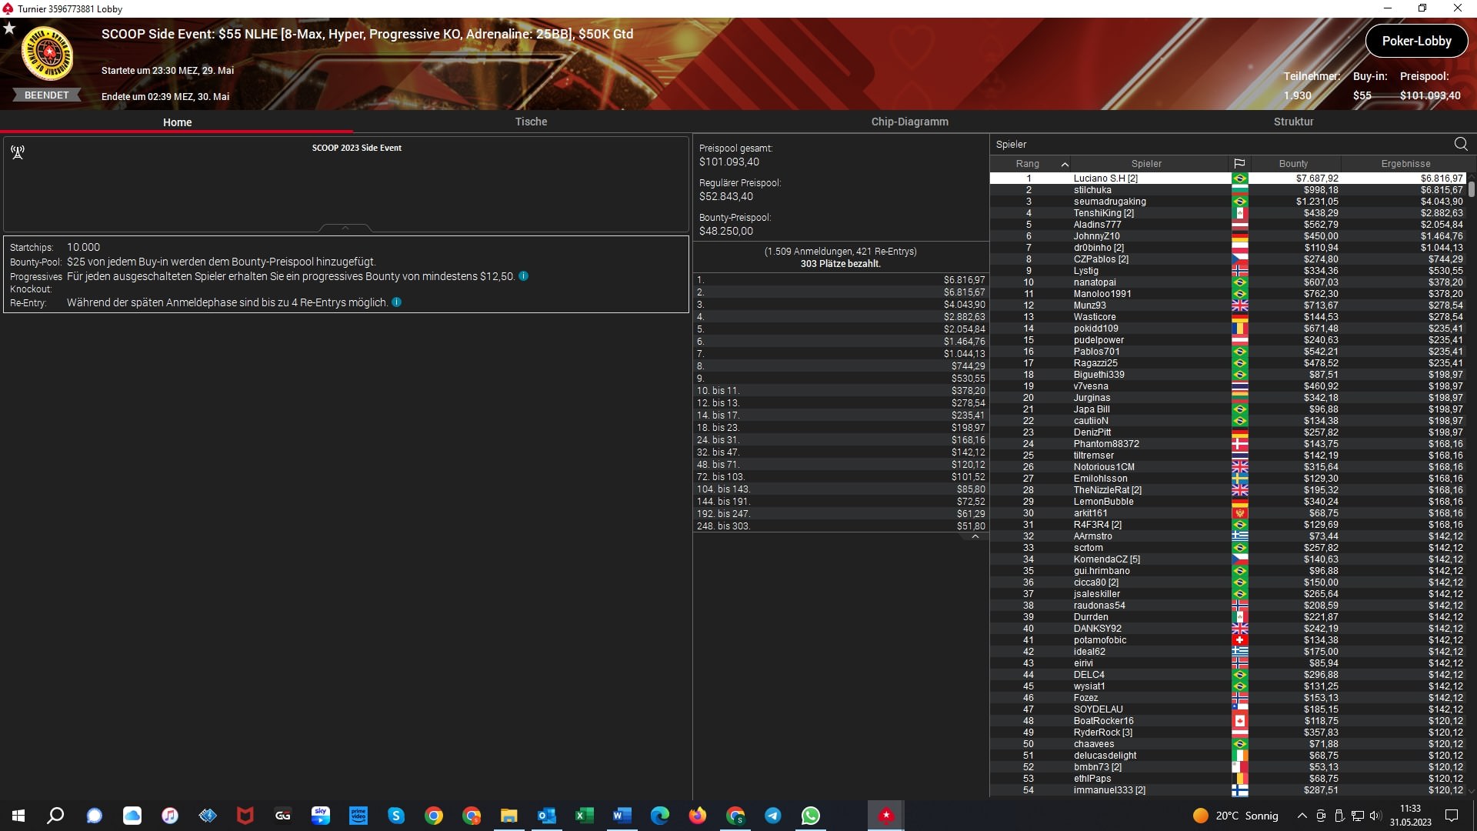Image resolution: width=1477 pixels, height=831 pixels.
Task: Sort by country flag column
Action: click(1239, 164)
